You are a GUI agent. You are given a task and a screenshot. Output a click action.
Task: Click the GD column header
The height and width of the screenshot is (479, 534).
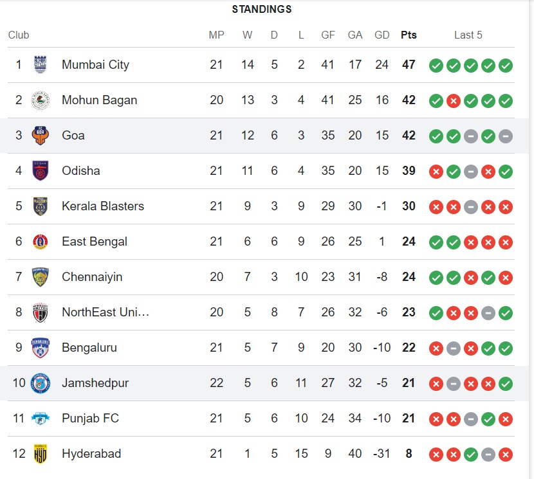(x=382, y=35)
